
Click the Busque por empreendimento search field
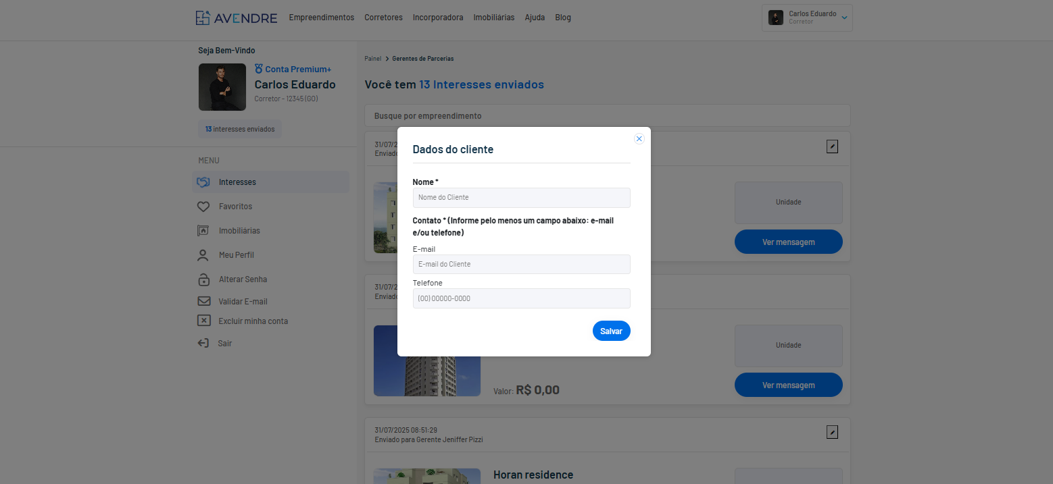608,115
